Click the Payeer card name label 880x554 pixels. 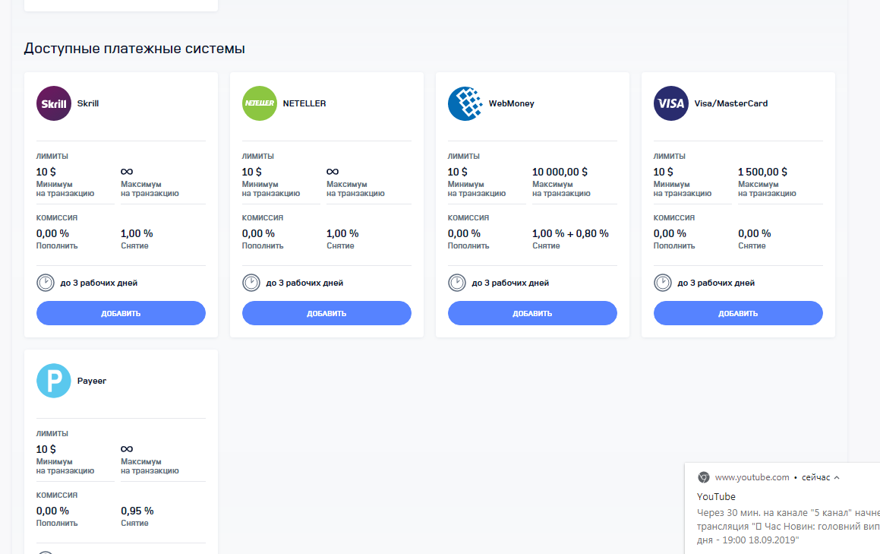pyautogui.click(x=91, y=381)
